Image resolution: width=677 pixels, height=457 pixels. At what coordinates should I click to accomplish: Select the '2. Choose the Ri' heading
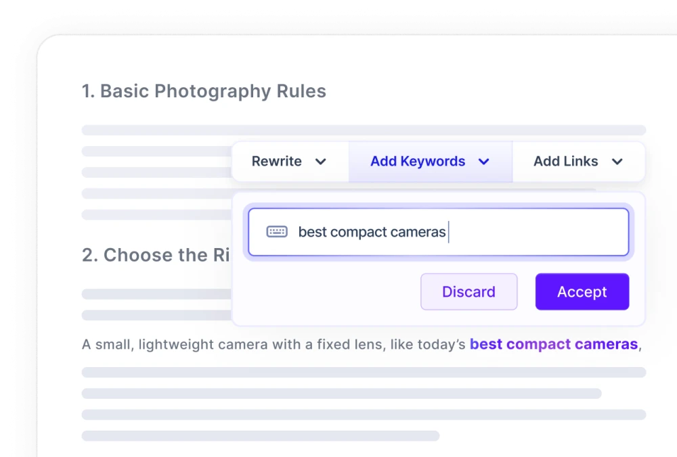tap(156, 255)
